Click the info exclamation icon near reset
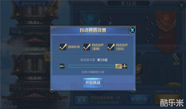The width and height of the screenshot is (186, 109). (92, 103)
